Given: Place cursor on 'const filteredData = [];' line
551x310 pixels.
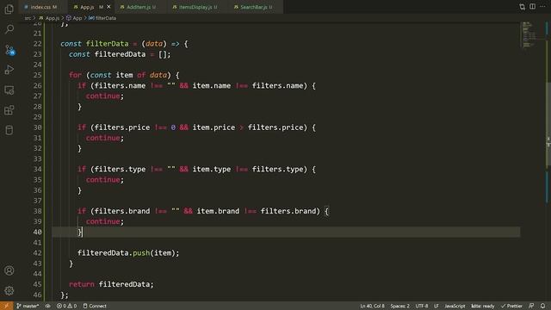Looking at the screenshot, I should click(x=120, y=54).
